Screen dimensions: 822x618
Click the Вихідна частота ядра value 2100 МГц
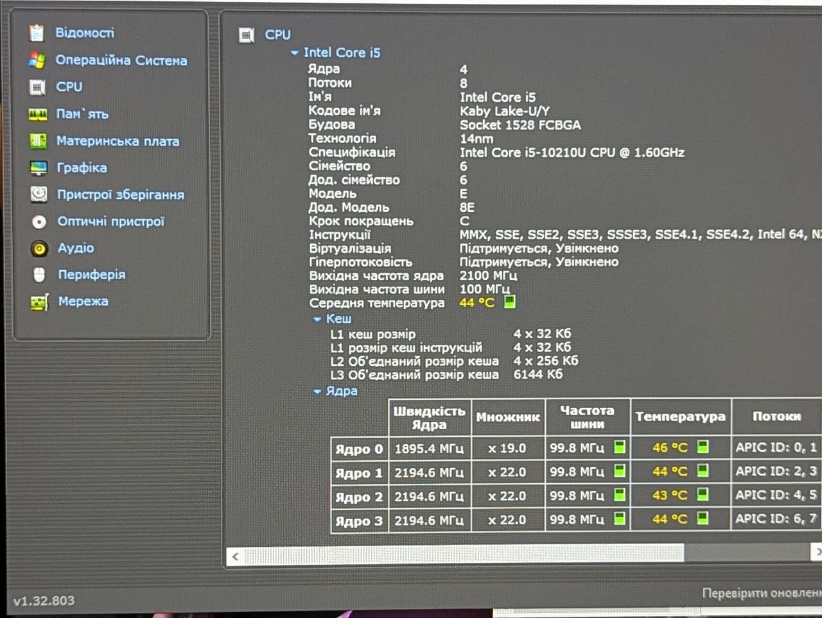[489, 276]
